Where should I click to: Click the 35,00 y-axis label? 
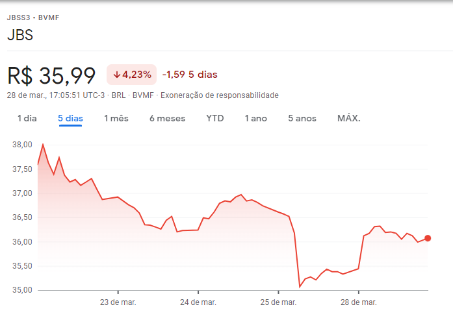22,290
